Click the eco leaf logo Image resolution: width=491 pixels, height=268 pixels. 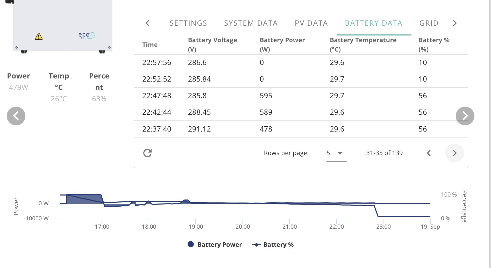pyautogui.click(x=87, y=35)
